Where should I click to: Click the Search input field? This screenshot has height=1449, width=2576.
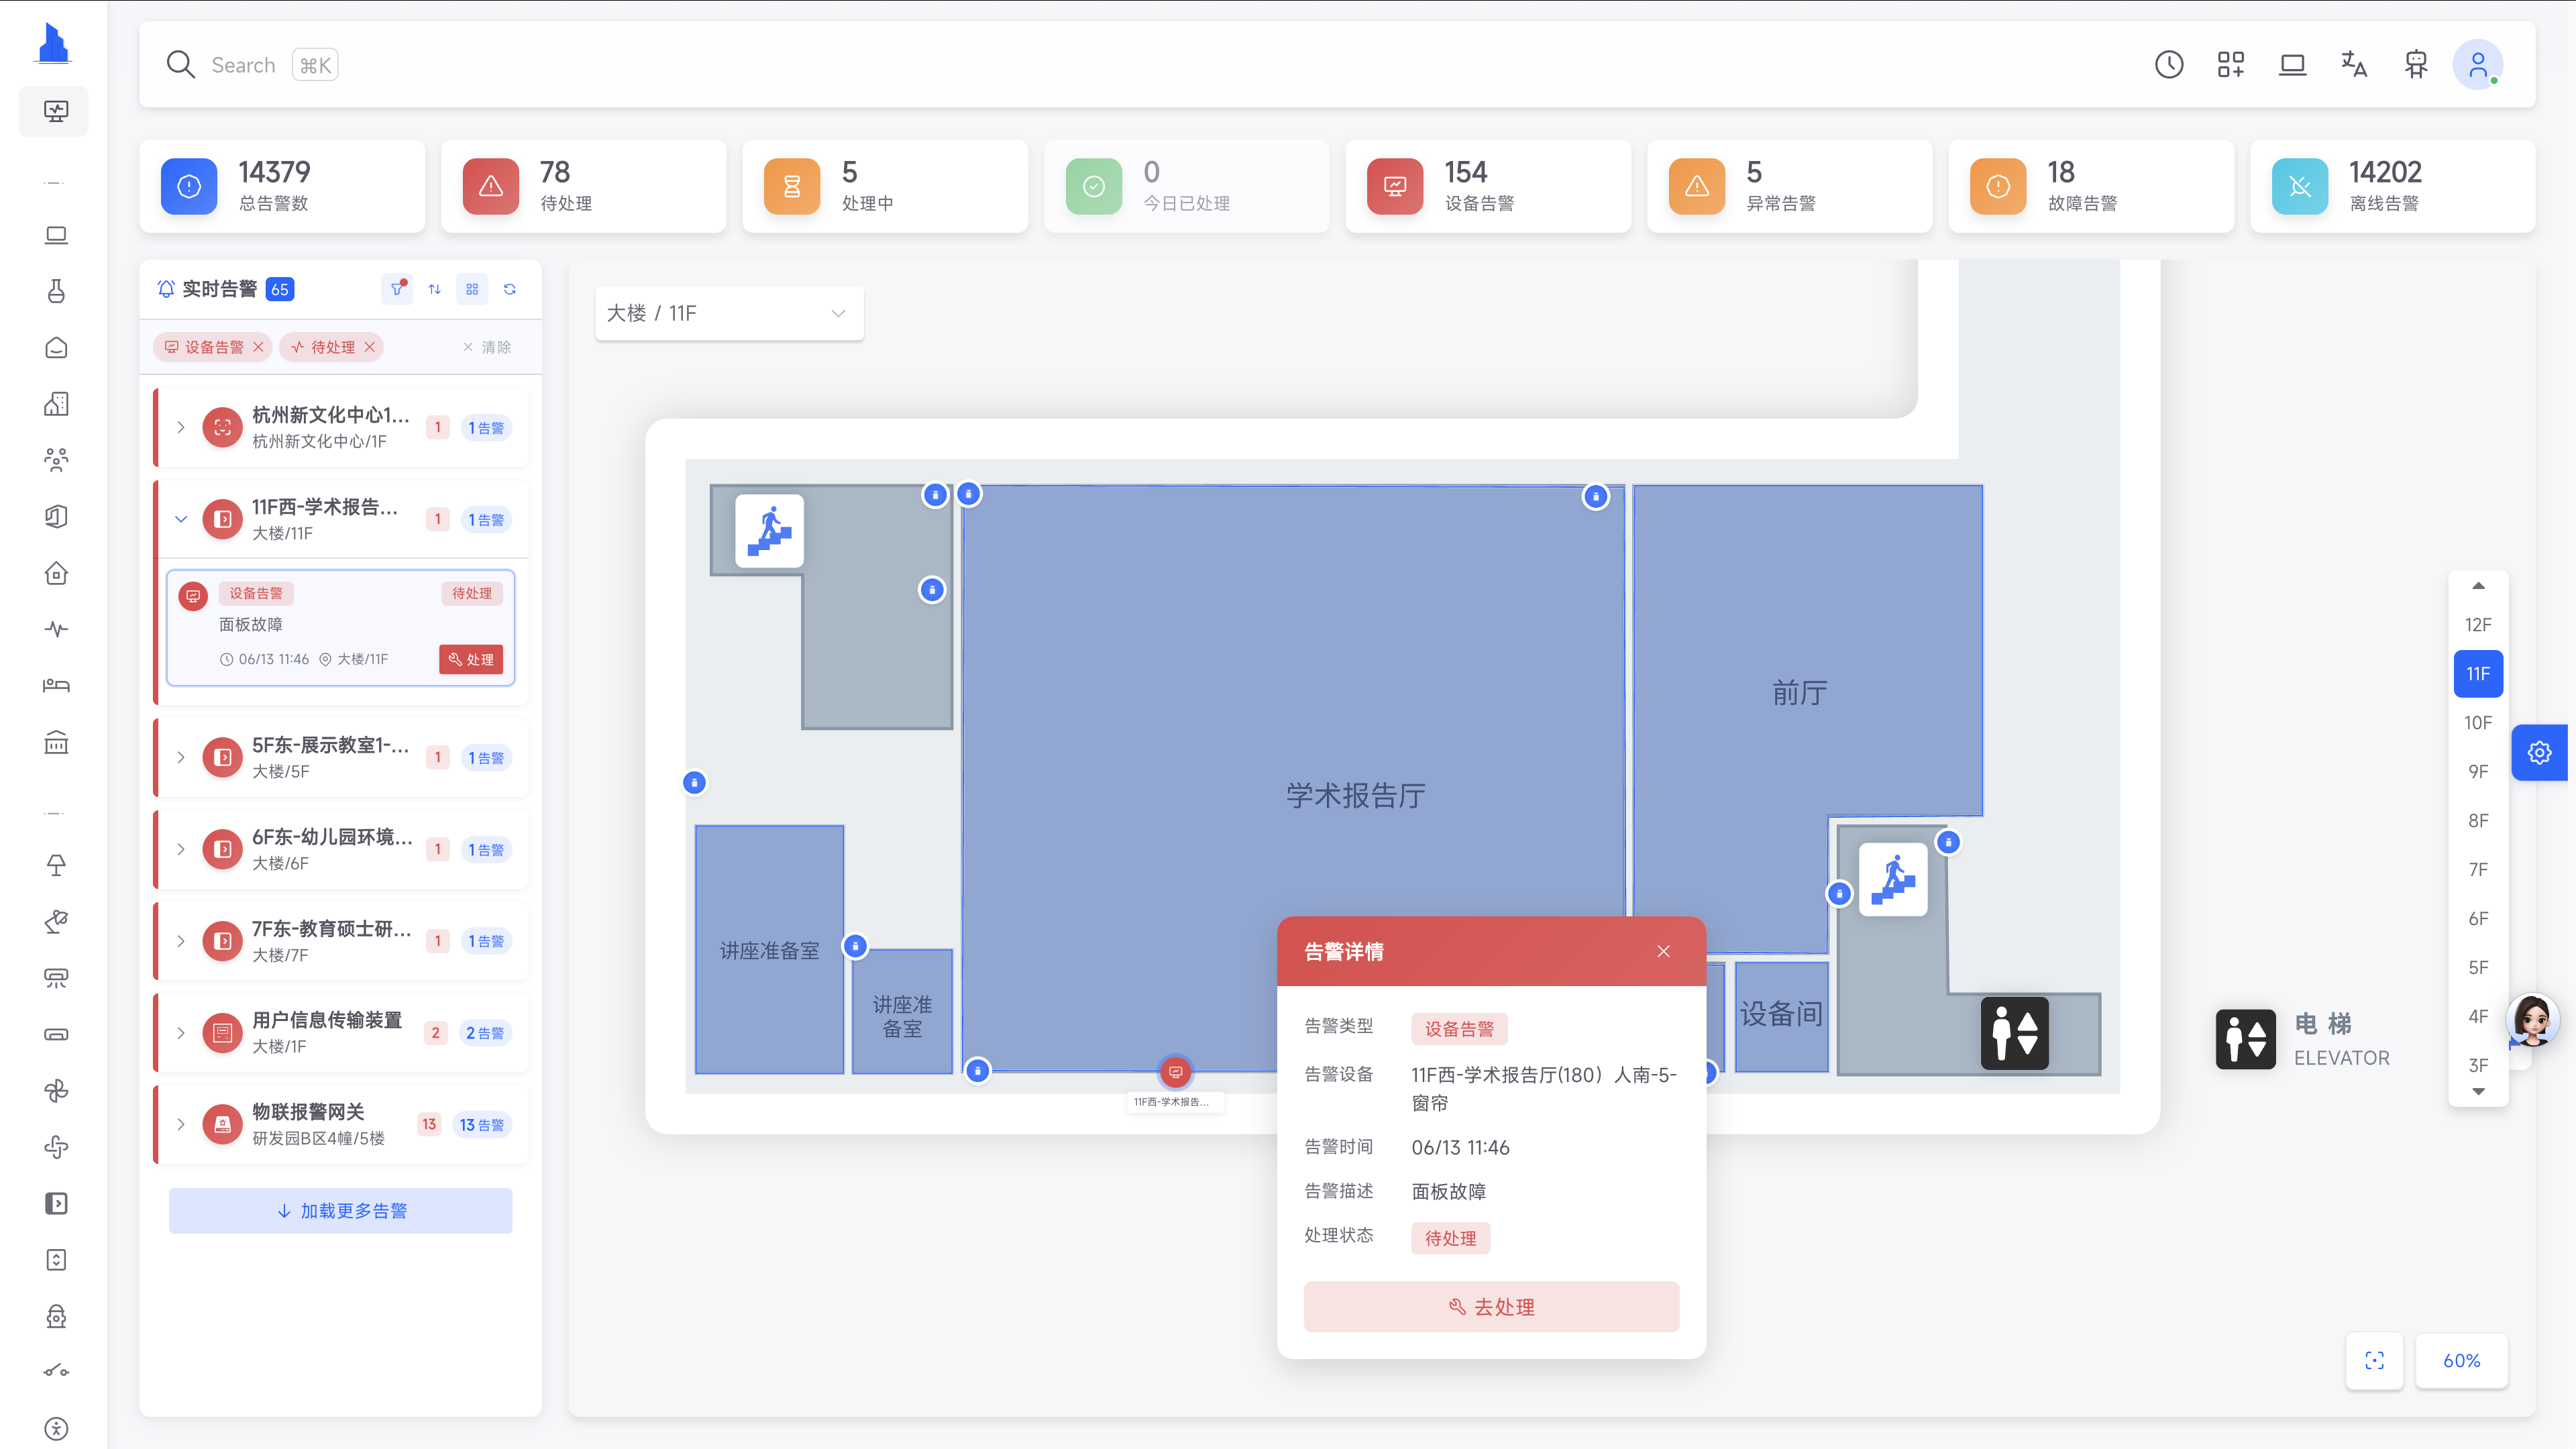(x=243, y=65)
